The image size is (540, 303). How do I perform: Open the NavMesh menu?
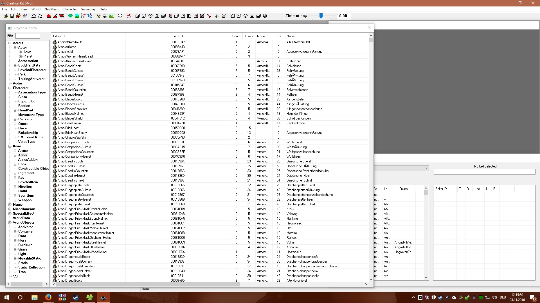pos(51,9)
